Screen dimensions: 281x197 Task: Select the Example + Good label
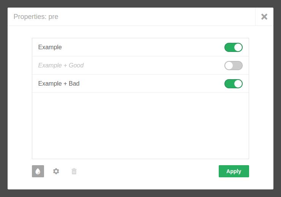coord(61,66)
